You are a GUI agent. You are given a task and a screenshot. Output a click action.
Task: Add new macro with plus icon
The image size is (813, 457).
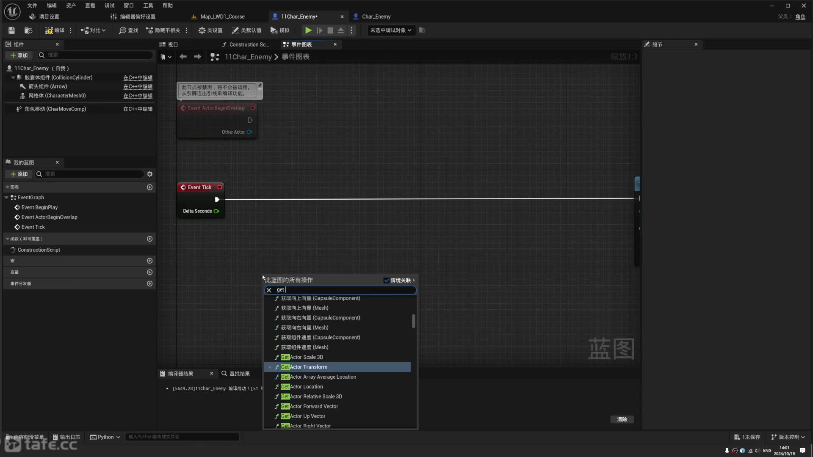[x=149, y=261]
